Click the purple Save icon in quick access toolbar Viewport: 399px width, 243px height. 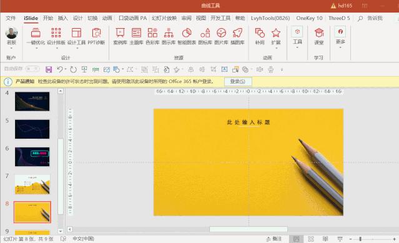click(49, 69)
